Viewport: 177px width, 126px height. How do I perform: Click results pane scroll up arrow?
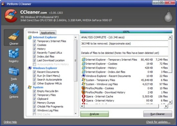click(170, 37)
